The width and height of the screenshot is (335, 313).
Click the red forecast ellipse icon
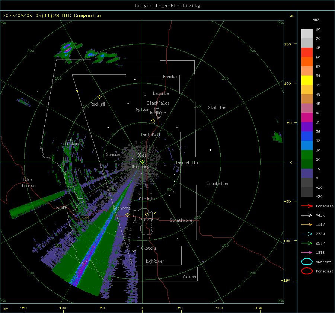pyautogui.click(x=307, y=271)
